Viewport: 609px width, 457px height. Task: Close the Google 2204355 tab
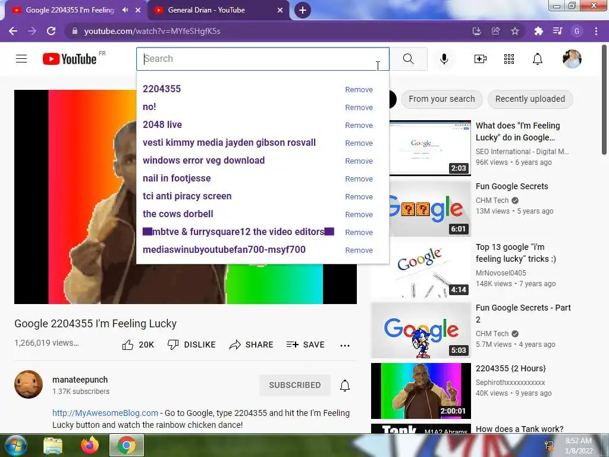[x=138, y=10]
